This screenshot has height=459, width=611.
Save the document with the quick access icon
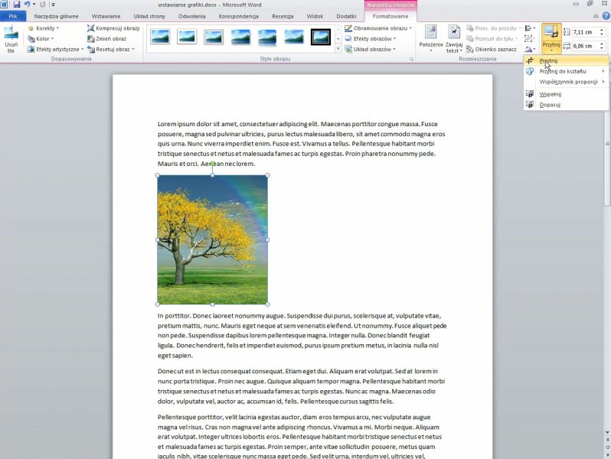pos(16,5)
